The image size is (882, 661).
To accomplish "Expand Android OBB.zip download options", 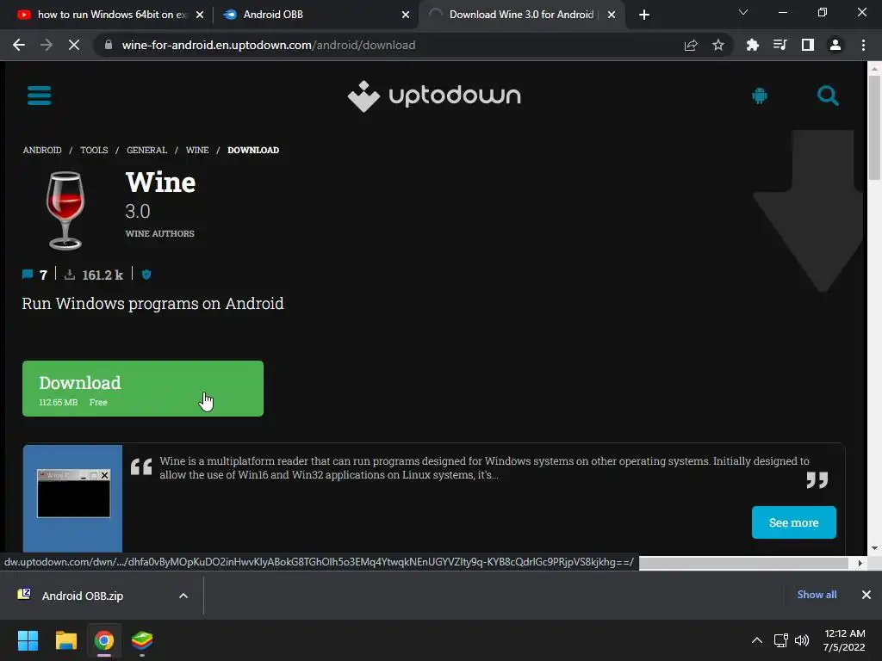I will [183, 596].
